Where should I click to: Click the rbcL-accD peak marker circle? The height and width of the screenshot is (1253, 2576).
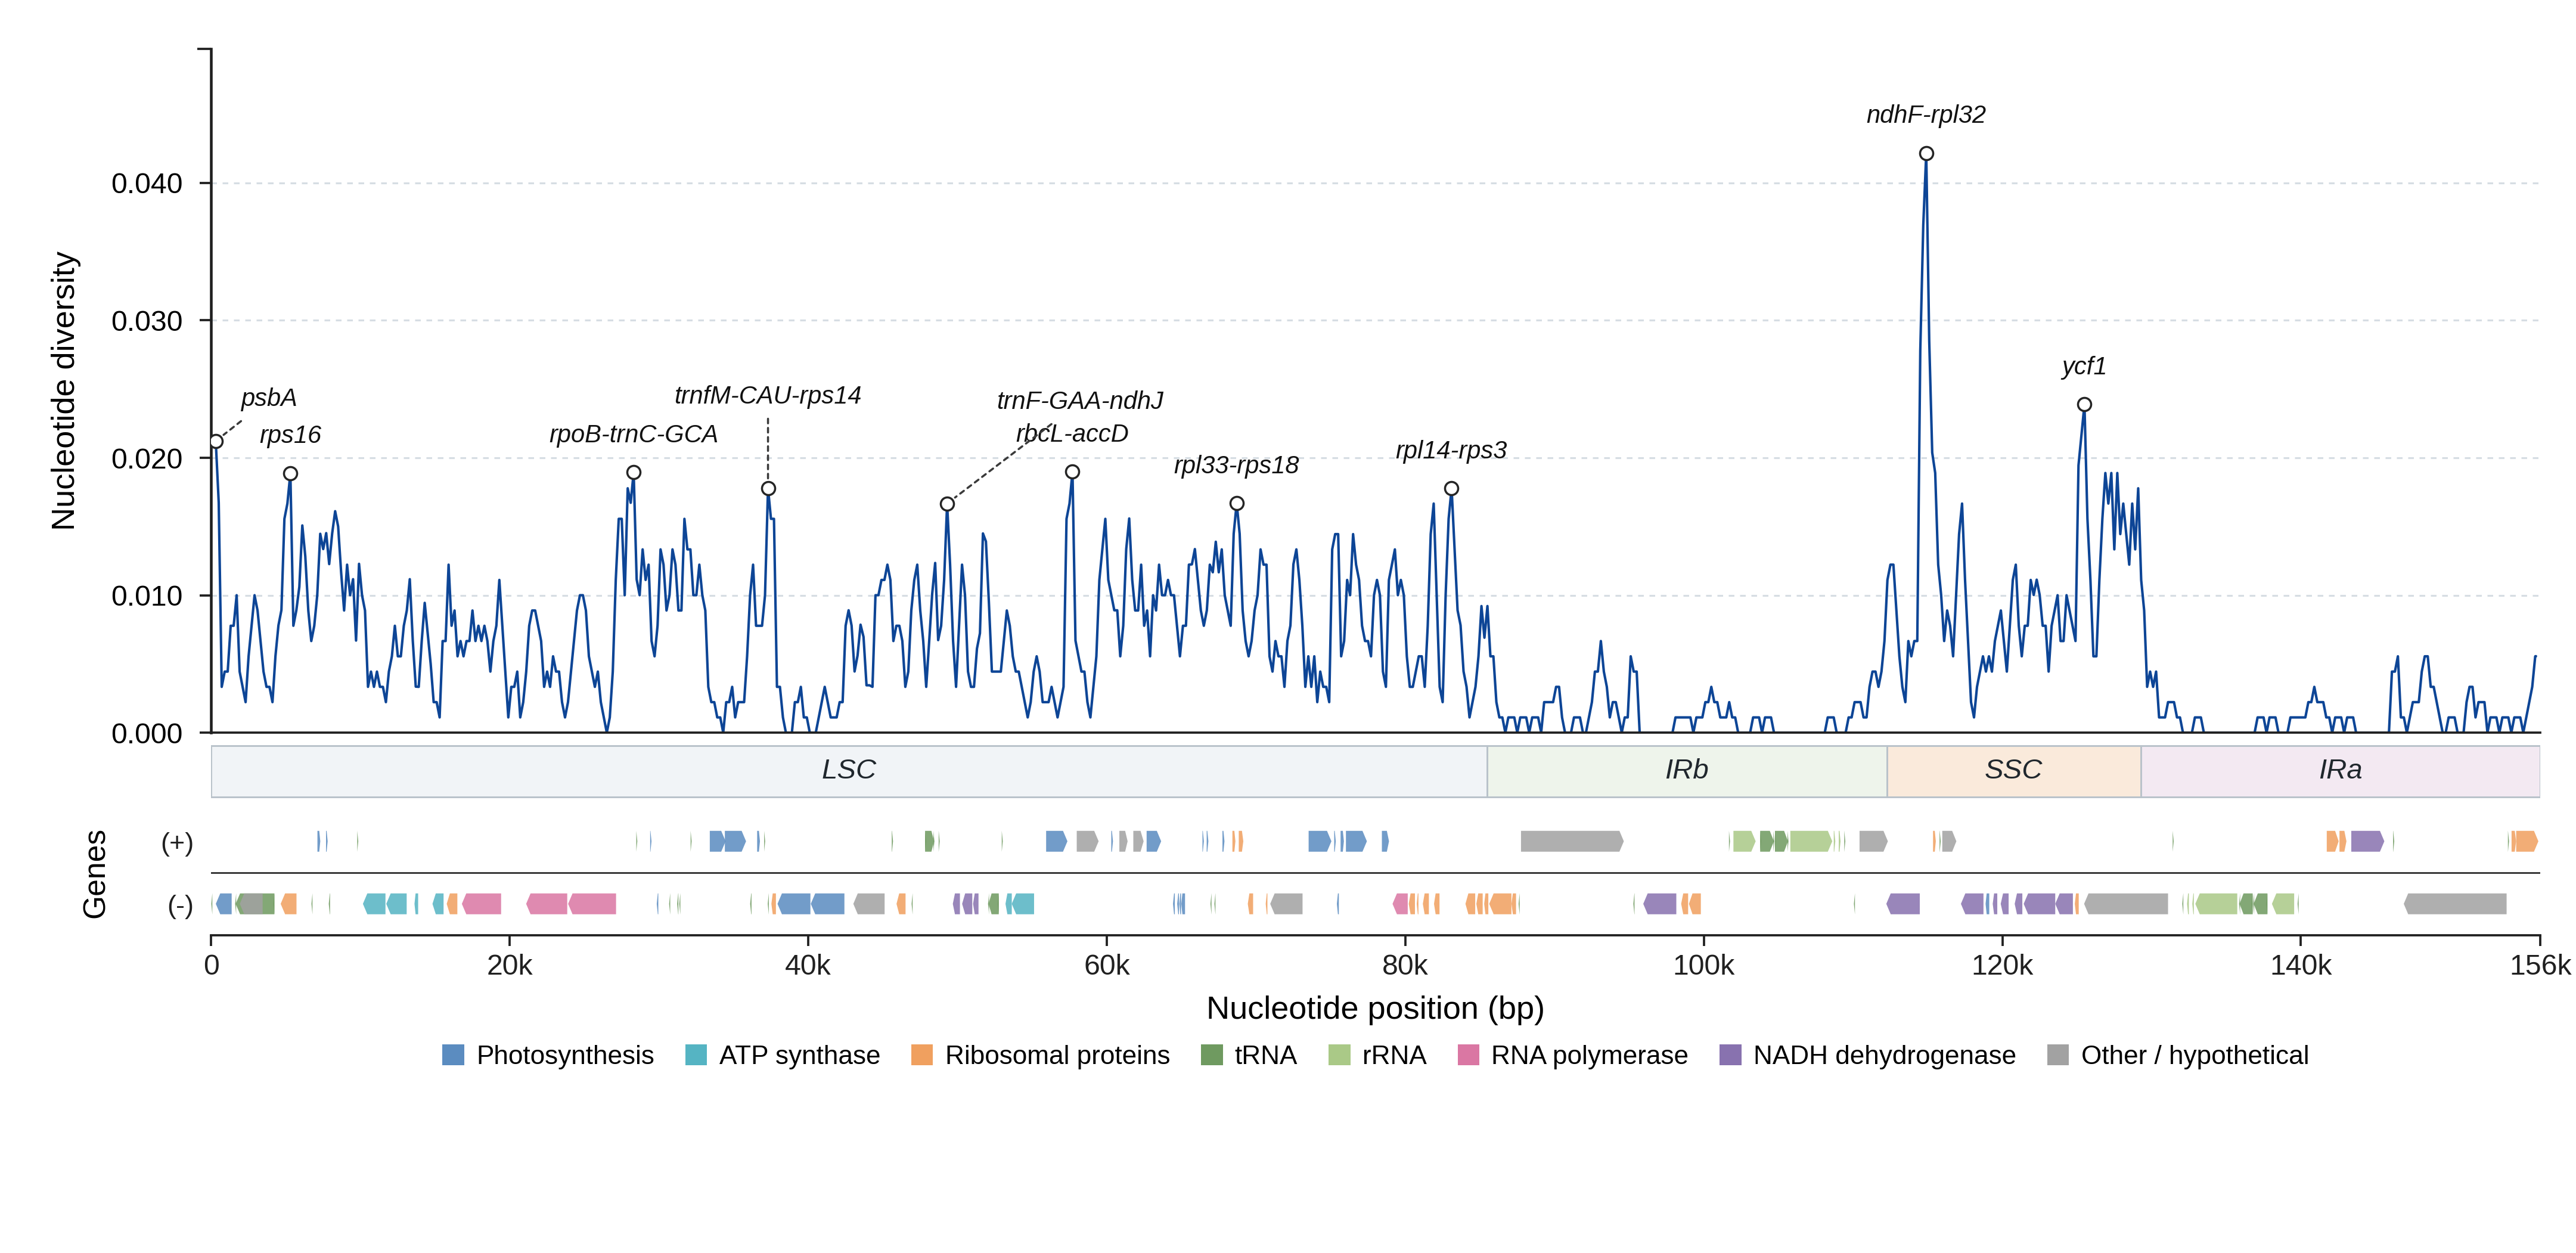click(1072, 471)
